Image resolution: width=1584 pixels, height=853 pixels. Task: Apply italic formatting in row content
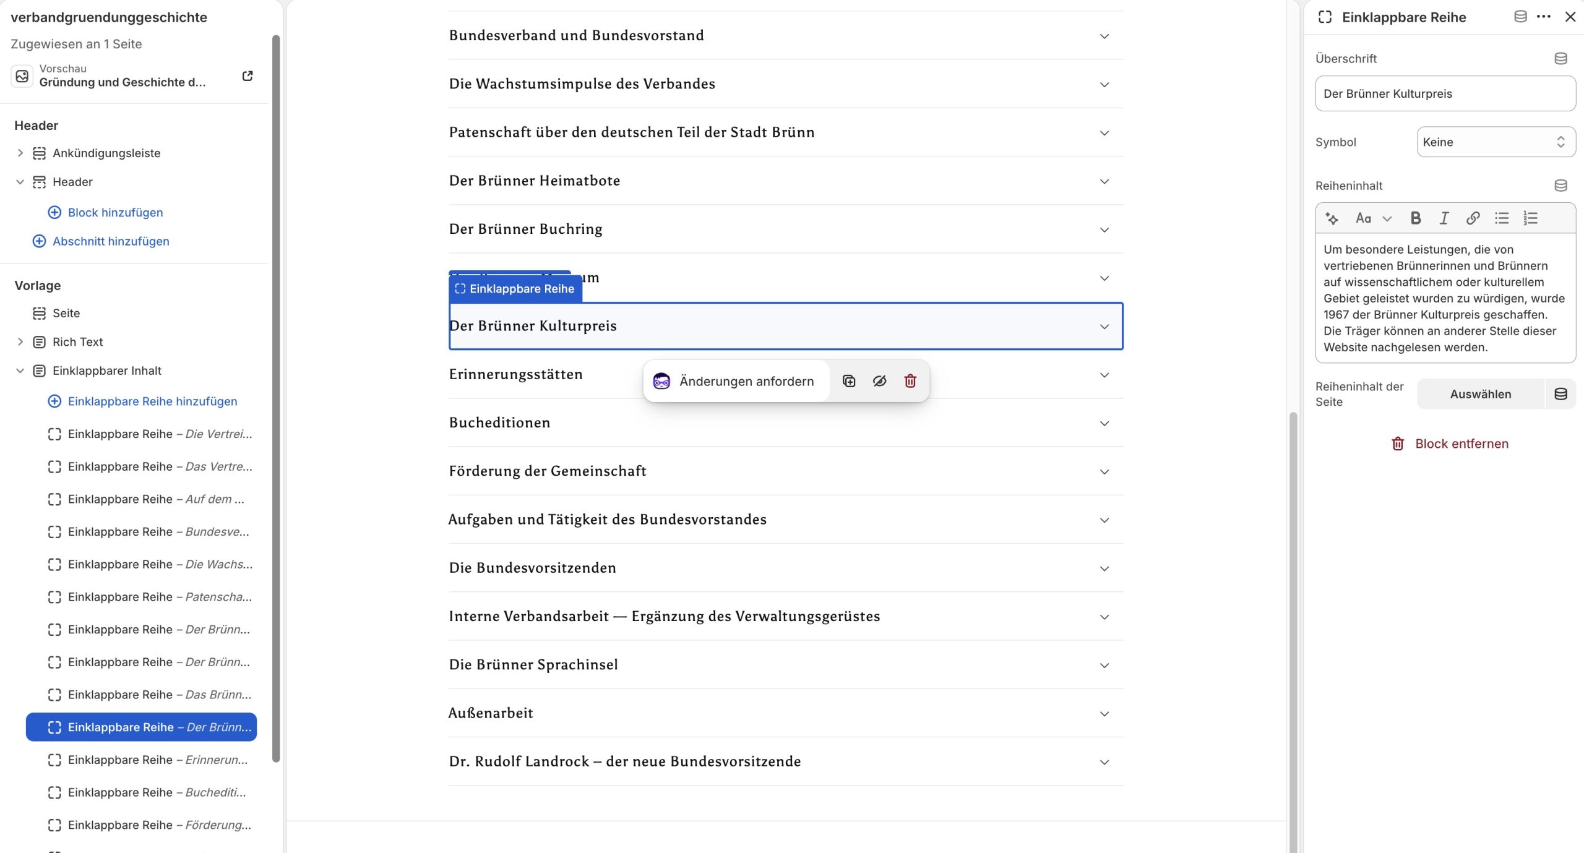click(1444, 218)
